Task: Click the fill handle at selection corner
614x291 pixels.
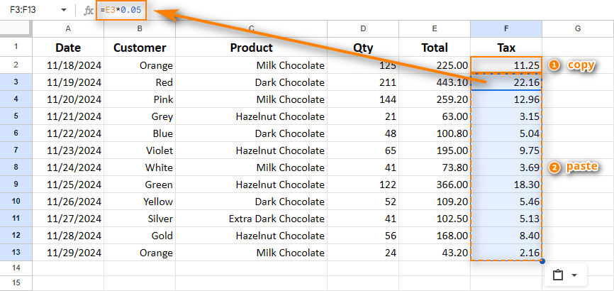Action: (542, 261)
